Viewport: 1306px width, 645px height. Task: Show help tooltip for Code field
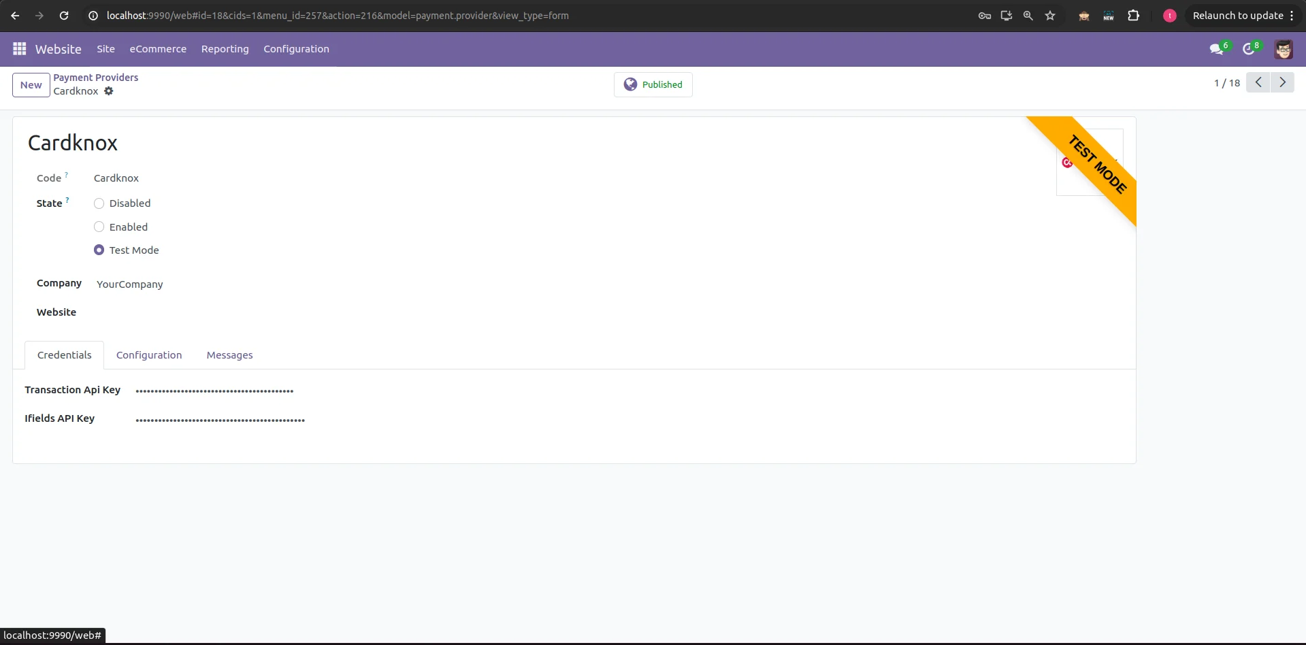(x=67, y=175)
